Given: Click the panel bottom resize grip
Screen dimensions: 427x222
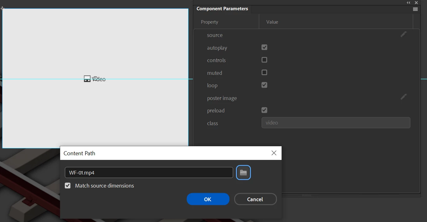Looking at the screenshot, I should pyautogui.click(x=307, y=195).
